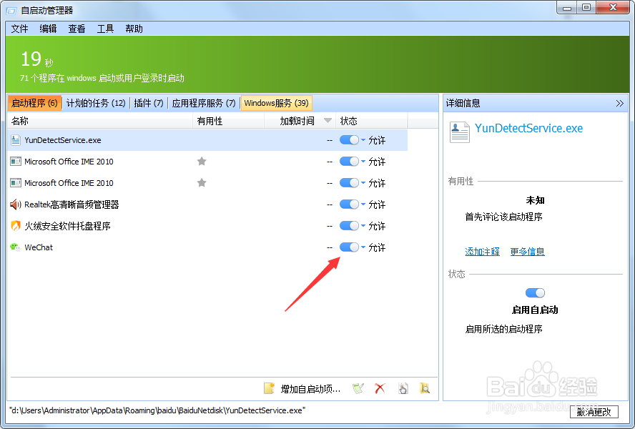Viewport: 635px width, 429px height.
Task: Switch to 插件 (7) tab
Action: (x=149, y=103)
